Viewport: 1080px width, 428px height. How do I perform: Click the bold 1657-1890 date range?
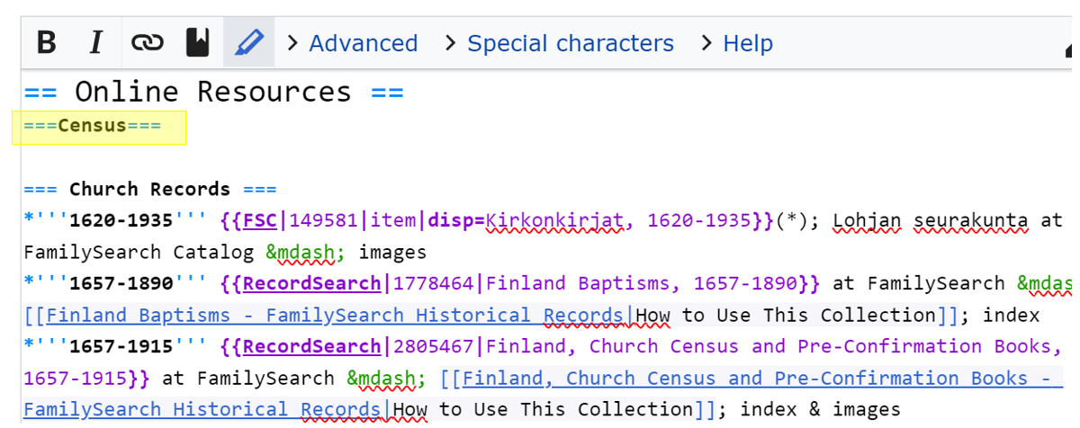[x=121, y=284]
